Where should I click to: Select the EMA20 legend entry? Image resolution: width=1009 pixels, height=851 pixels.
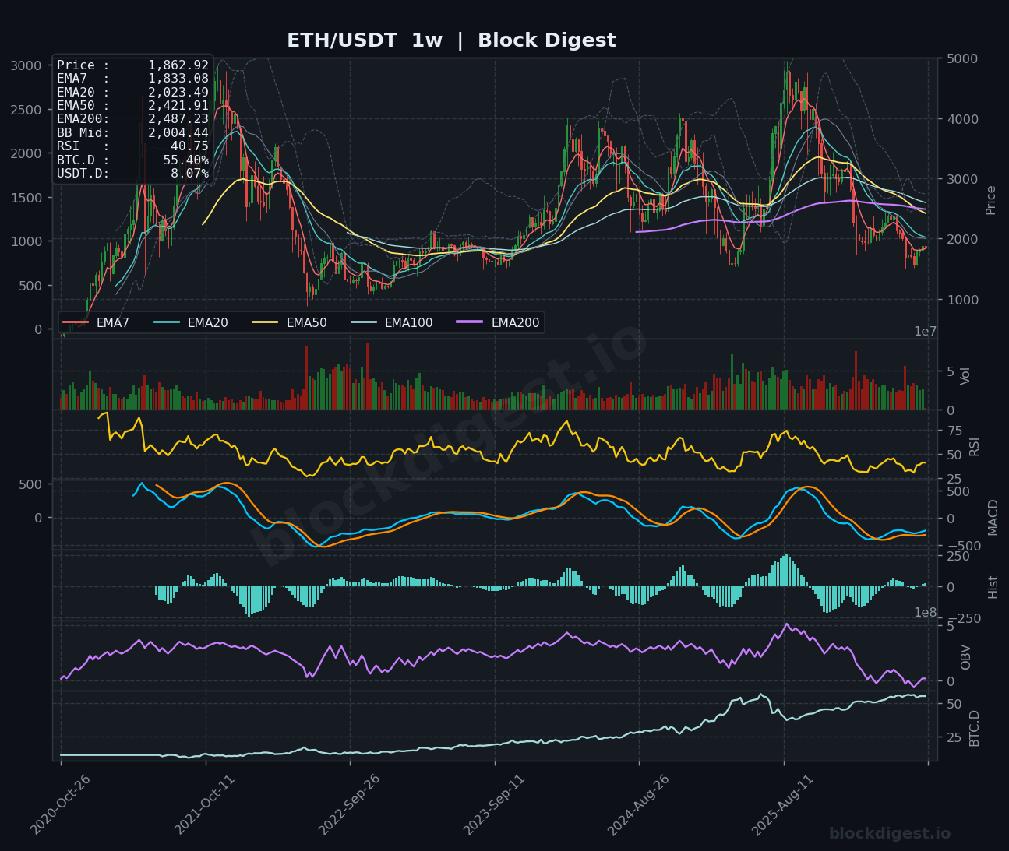[x=190, y=322]
